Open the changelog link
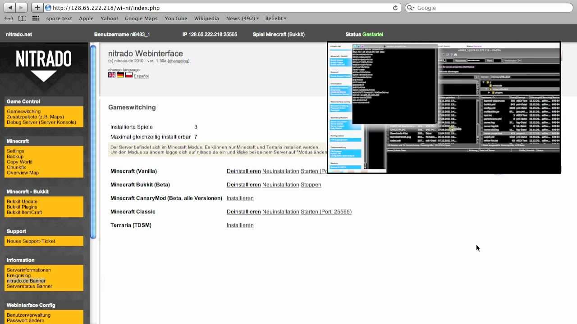This screenshot has height=324, width=577. pyautogui.click(x=179, y=61)
